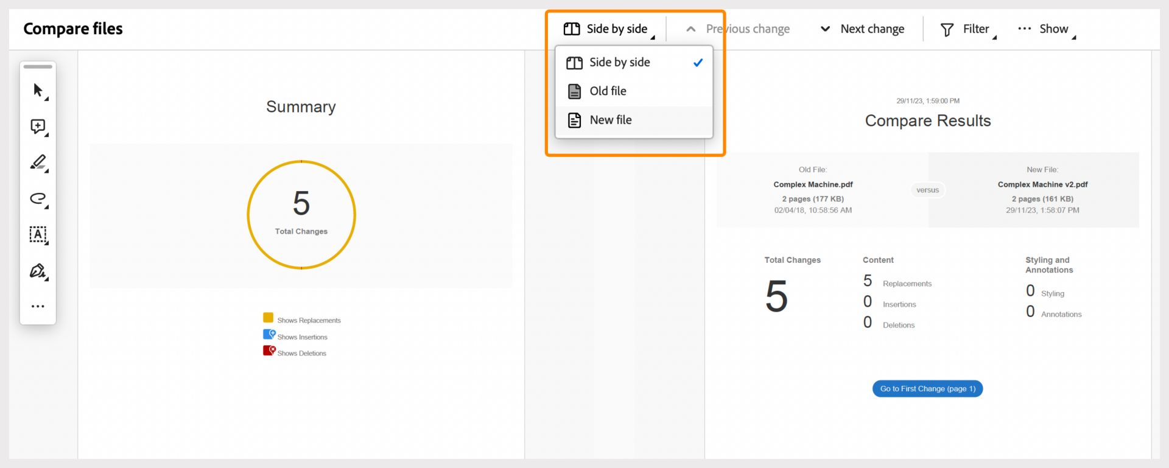This screenshot has width=1169, height=468.
Task: Jump to Next change
Action: (x=863, y=29)
